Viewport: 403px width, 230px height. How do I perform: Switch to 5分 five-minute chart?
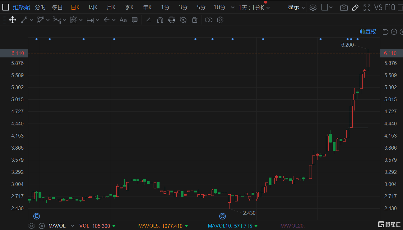pos(201,7)
